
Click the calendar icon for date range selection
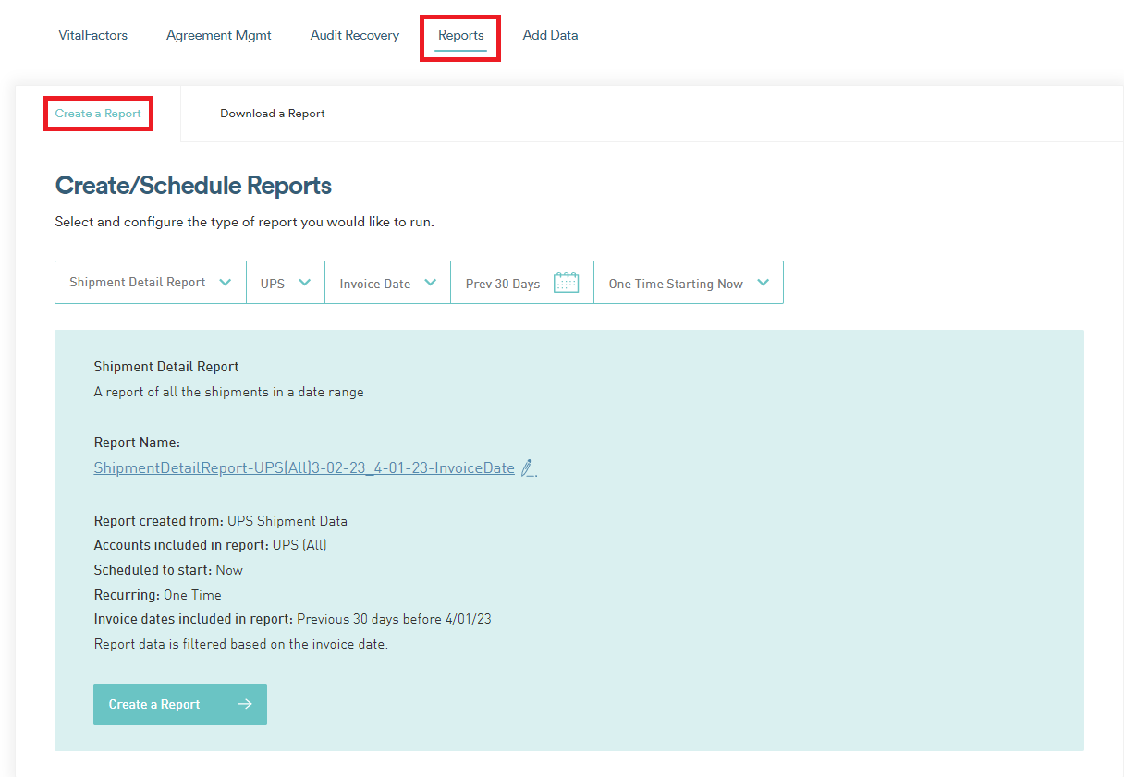coord(566,282)
